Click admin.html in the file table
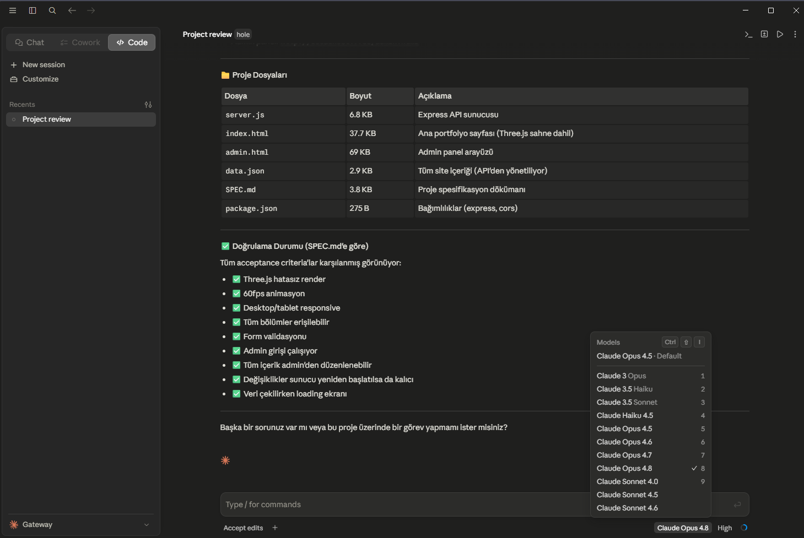Viewport: 804px width, 538px height. coord(247,153)
